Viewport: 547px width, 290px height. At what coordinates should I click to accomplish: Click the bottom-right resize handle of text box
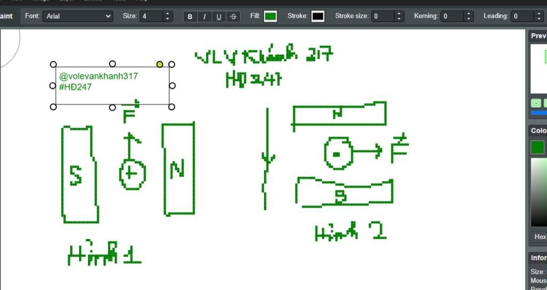pos(171,107)
